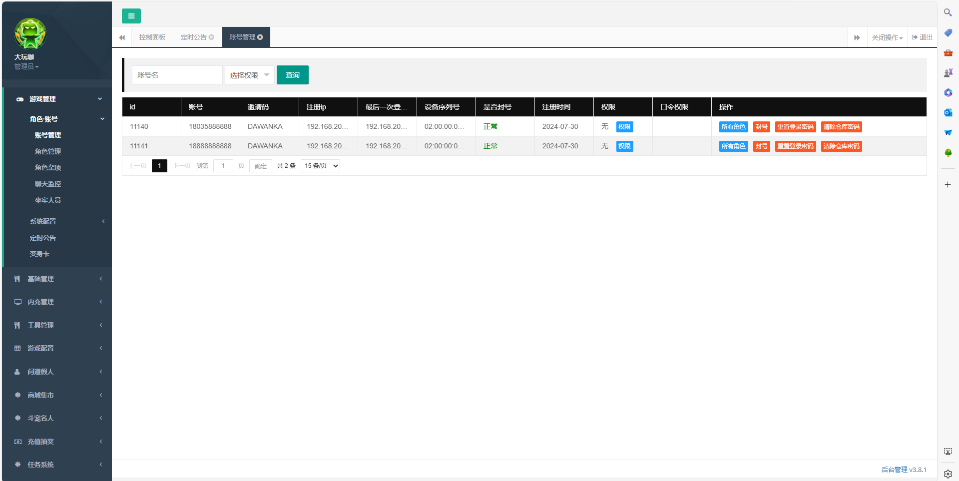
Task: Open 定时公告 in the sidebar
Action: coord(43,238)
